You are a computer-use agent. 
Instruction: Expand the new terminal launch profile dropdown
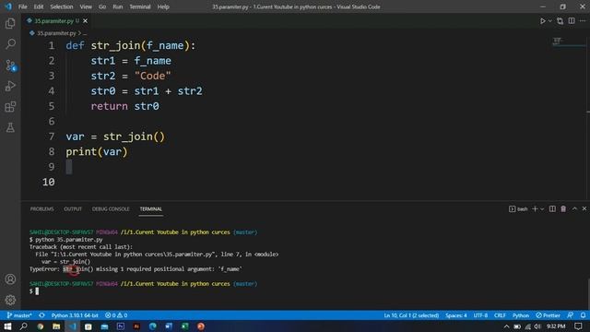pos(542,209)
